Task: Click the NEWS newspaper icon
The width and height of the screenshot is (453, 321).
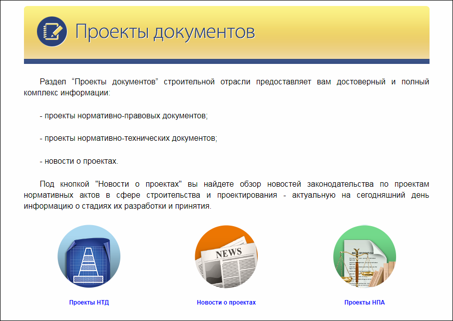Action: pyautogui.click(x=226, y=256)
